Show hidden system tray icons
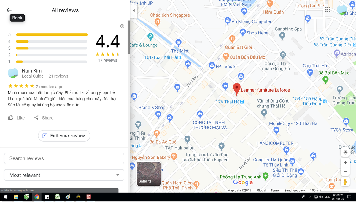The image size is (356, 223). pyautogui.click(x=311, y=197)
